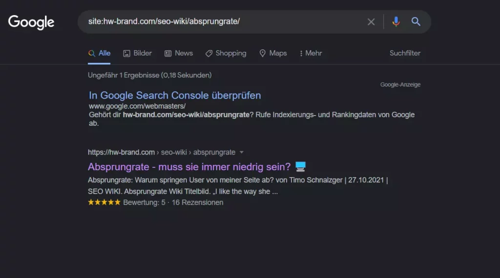Open 'Absprungrate - muss sie immer niedrig sein?' result
The width and height of the screenshot is (500, 278).
coord(189,166)
